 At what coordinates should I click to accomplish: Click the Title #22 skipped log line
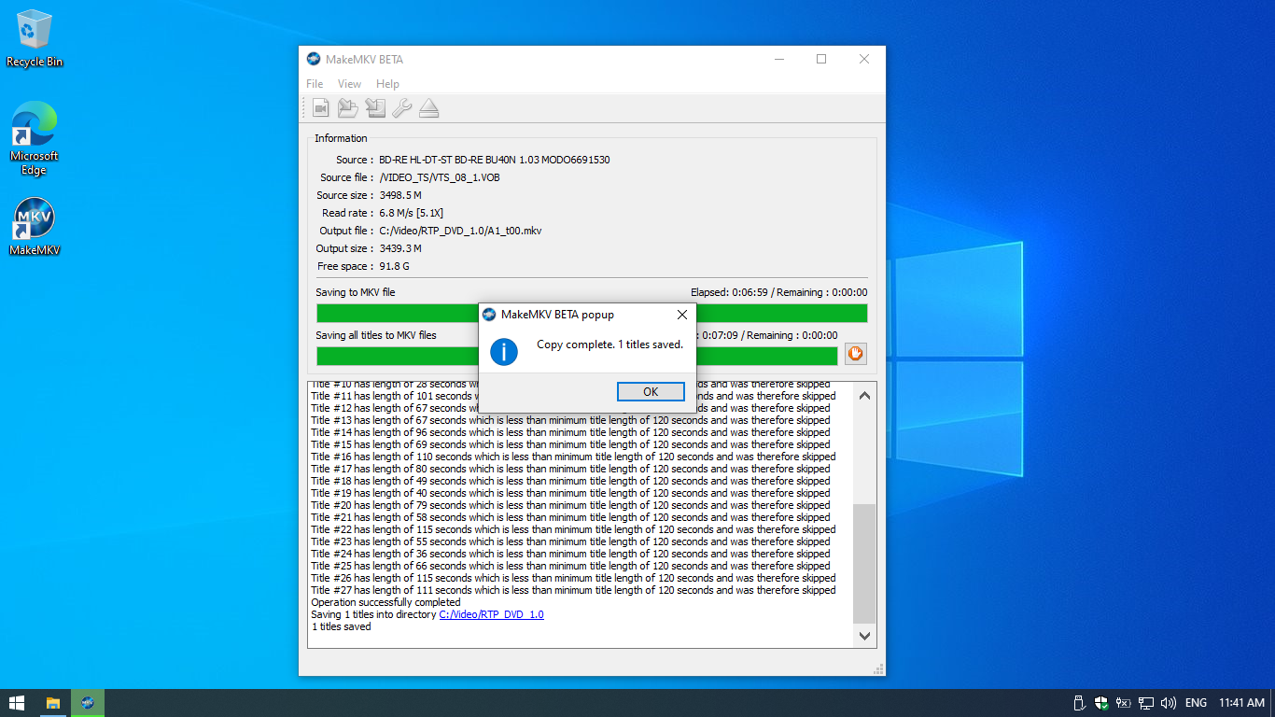click(x=573, y=529)
